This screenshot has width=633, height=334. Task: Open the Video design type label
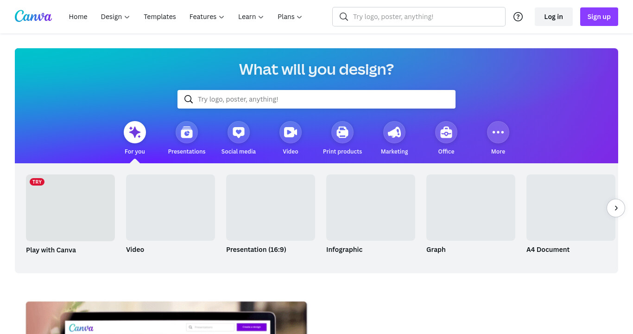coord(135,250)
